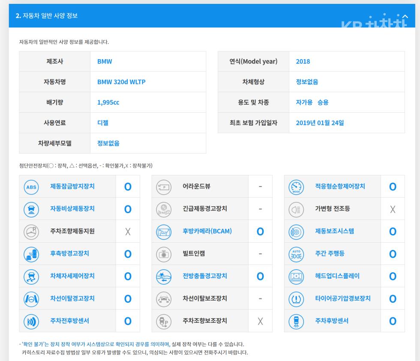The height and width of the screenshot is (361, 420).
Task: Click the 빌트인캠 dashcam icon
Action: 164,254
